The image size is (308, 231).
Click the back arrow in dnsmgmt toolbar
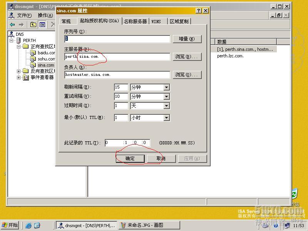(12, 25)
